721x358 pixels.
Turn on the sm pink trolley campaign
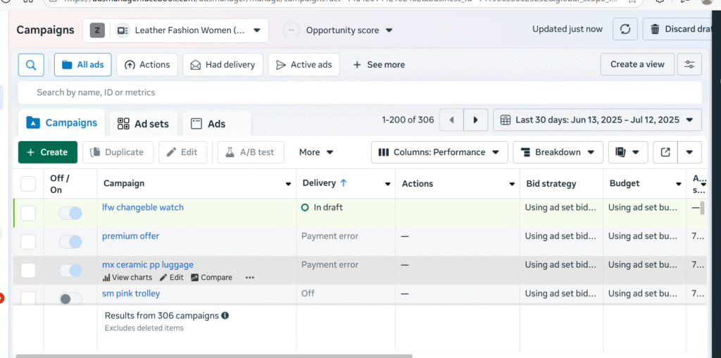70,299
